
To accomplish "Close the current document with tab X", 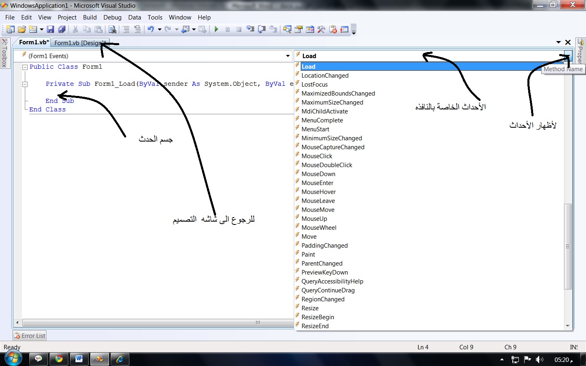I will (x=568, y=42).
